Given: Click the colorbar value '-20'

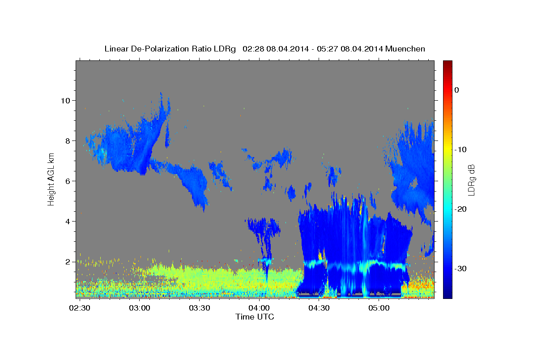Looking at the screenshot, I should click(461, 209).
